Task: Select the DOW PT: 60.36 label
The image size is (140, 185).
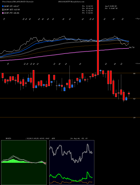Action: point(11,13)
